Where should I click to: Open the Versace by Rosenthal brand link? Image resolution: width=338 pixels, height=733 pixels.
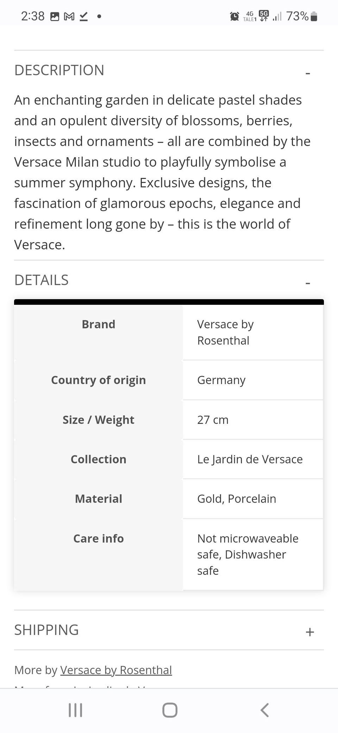pos(116,670)
